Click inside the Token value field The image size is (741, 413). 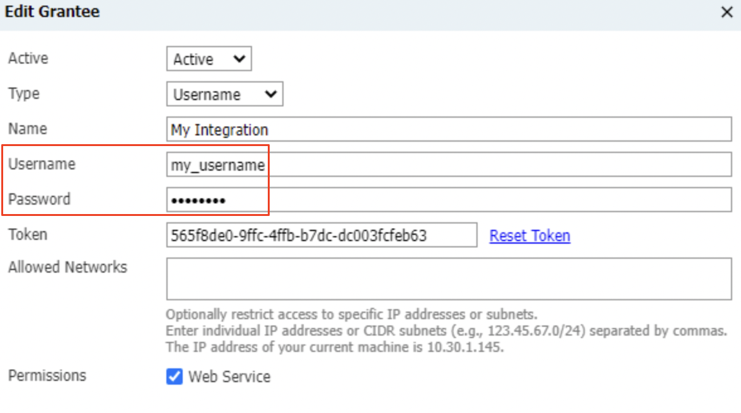coord(321,235)
